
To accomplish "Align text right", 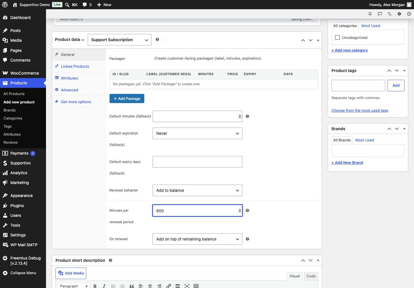I will tap(159, 286).
